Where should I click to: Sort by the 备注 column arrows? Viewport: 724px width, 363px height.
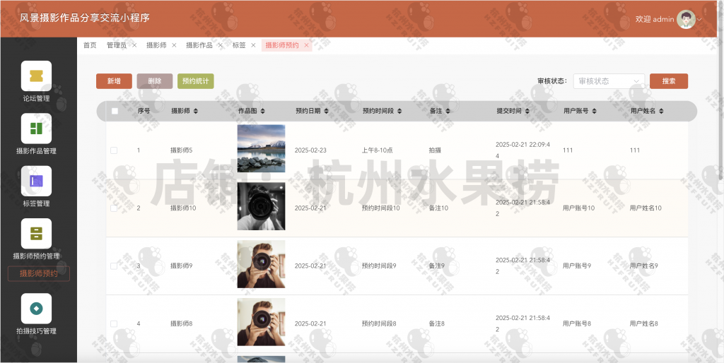click(x=448, y=111)
